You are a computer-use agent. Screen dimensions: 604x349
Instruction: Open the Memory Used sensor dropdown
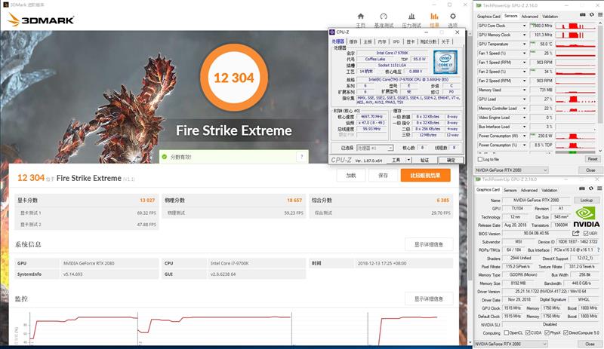pyautogui.click(x=524, y=90)
